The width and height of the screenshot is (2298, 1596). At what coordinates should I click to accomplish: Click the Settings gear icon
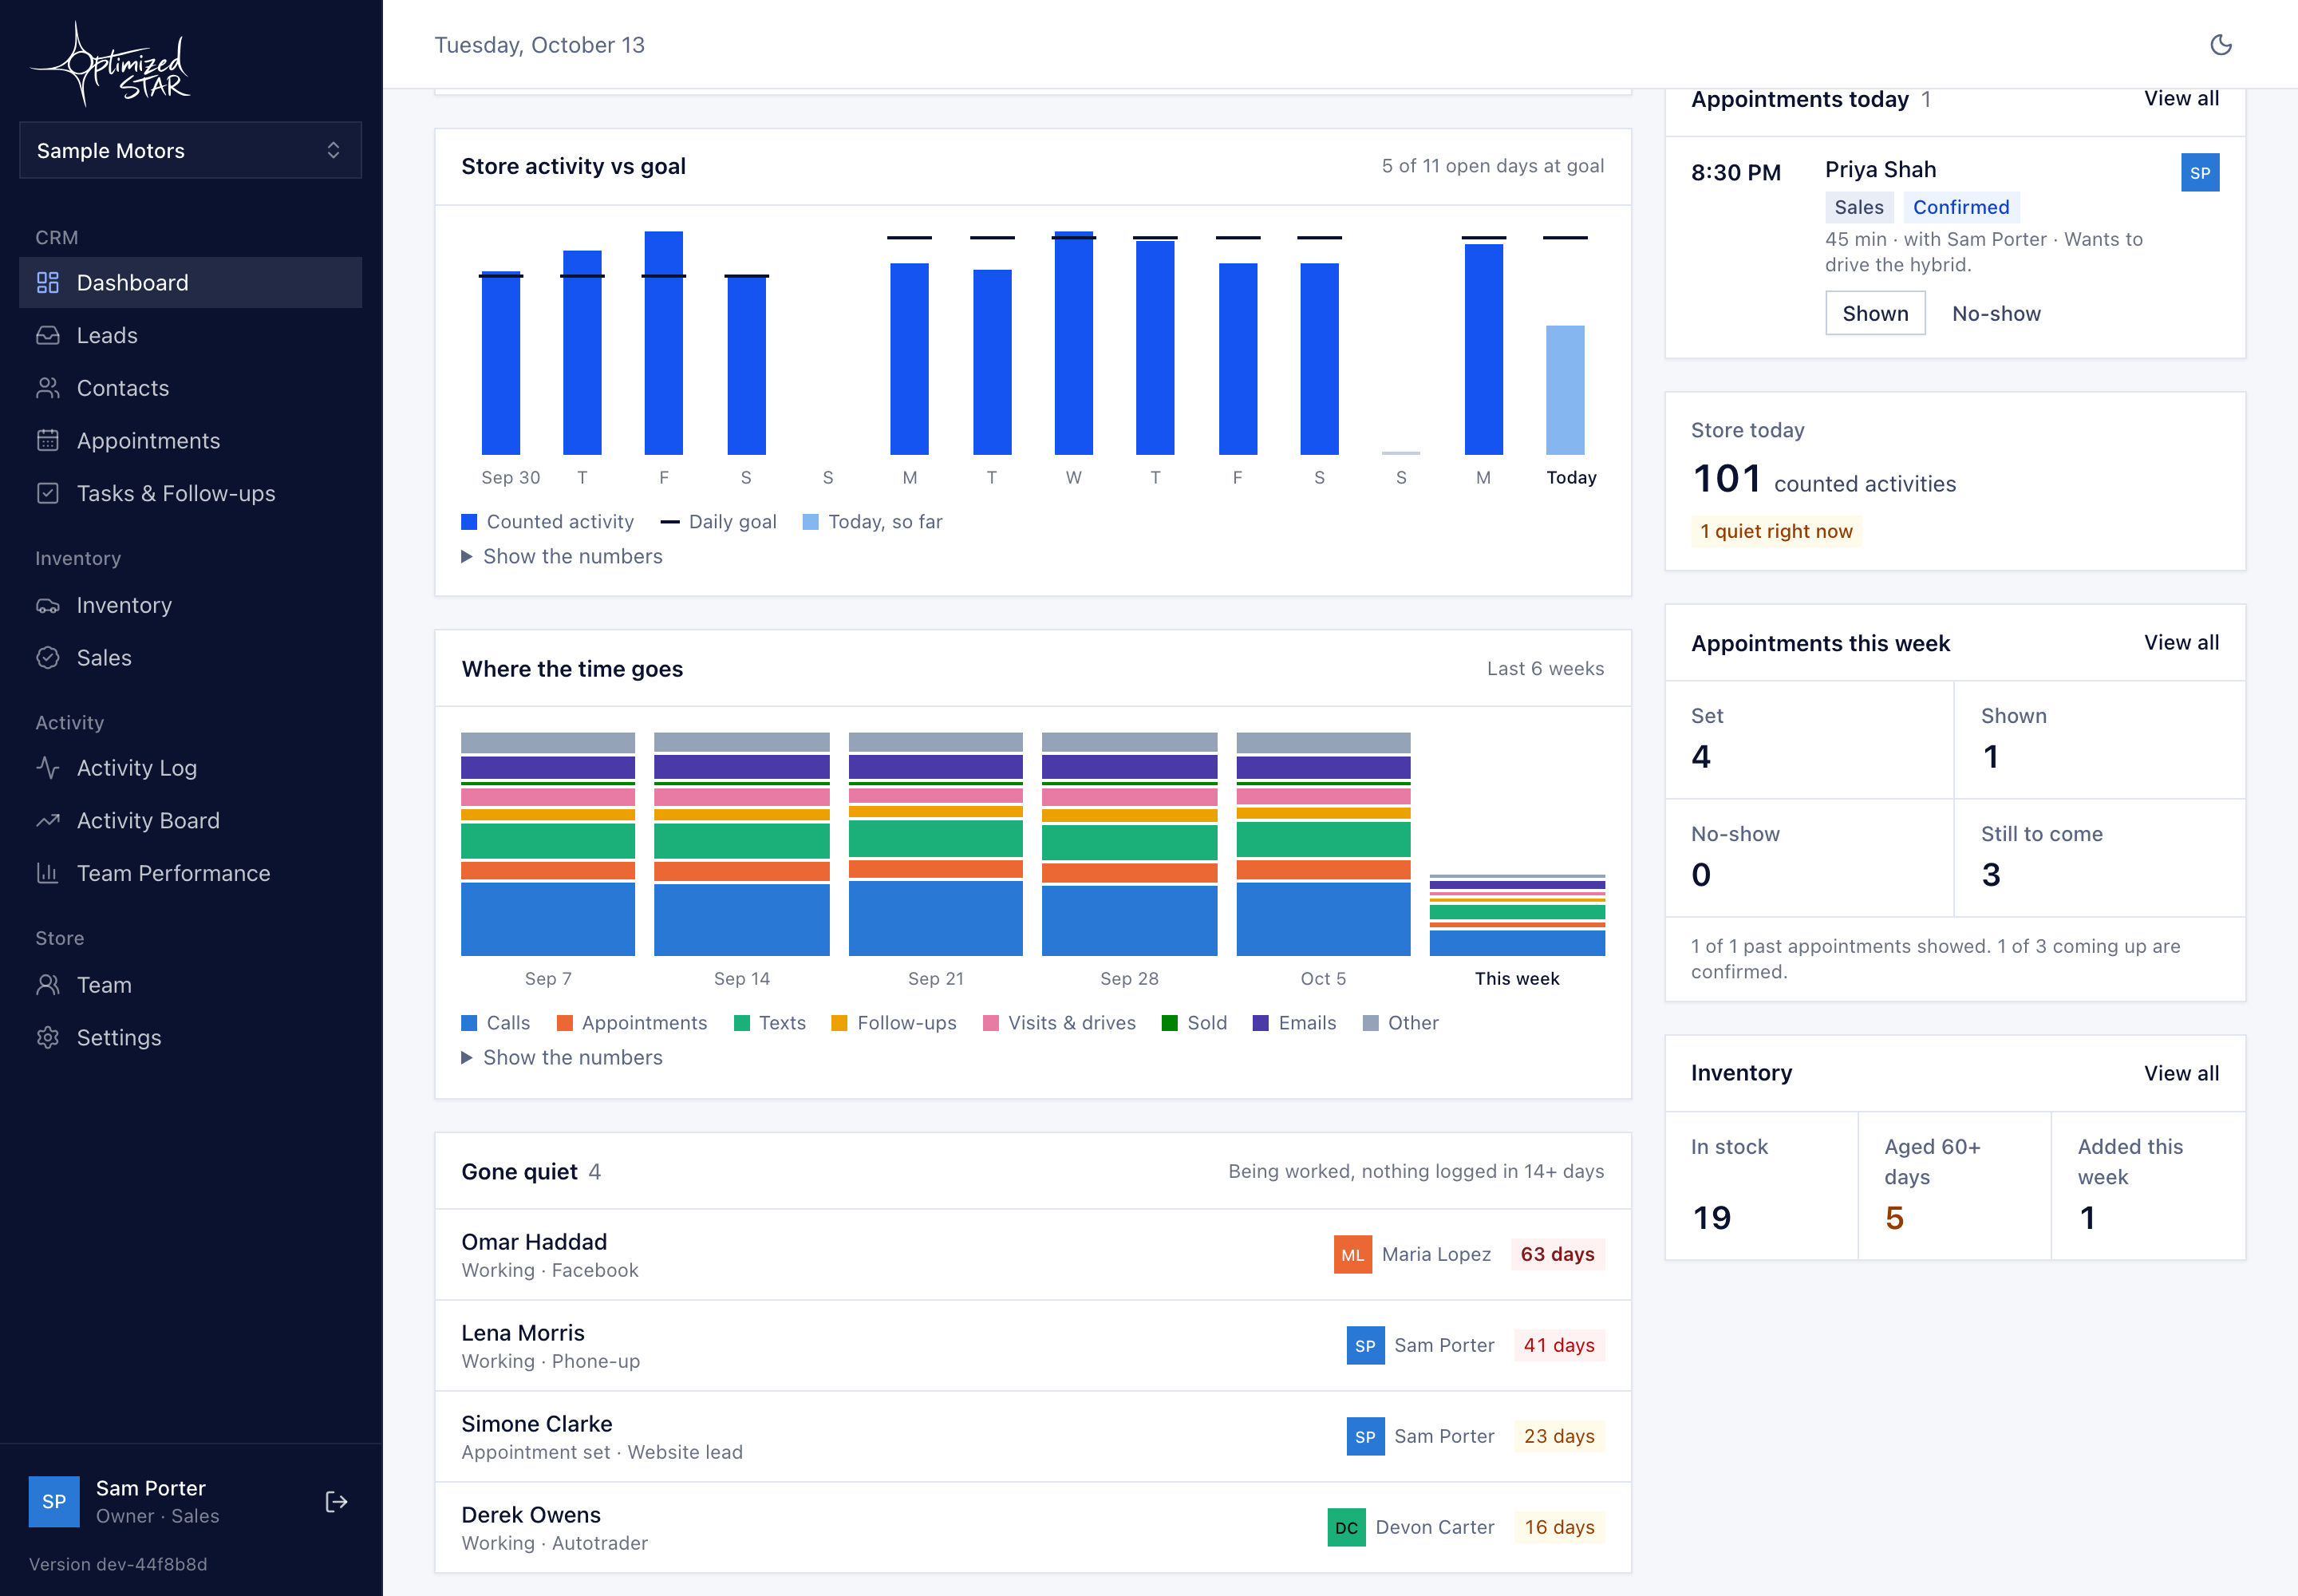[48, 1038]
